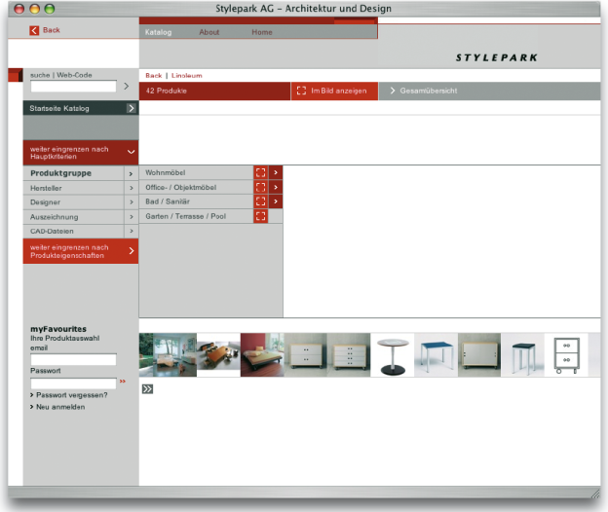Image resolution: width=608 pixels, height=512 pixels.
Task: Click the Back text link top left
Action: [x=52, y=30]
